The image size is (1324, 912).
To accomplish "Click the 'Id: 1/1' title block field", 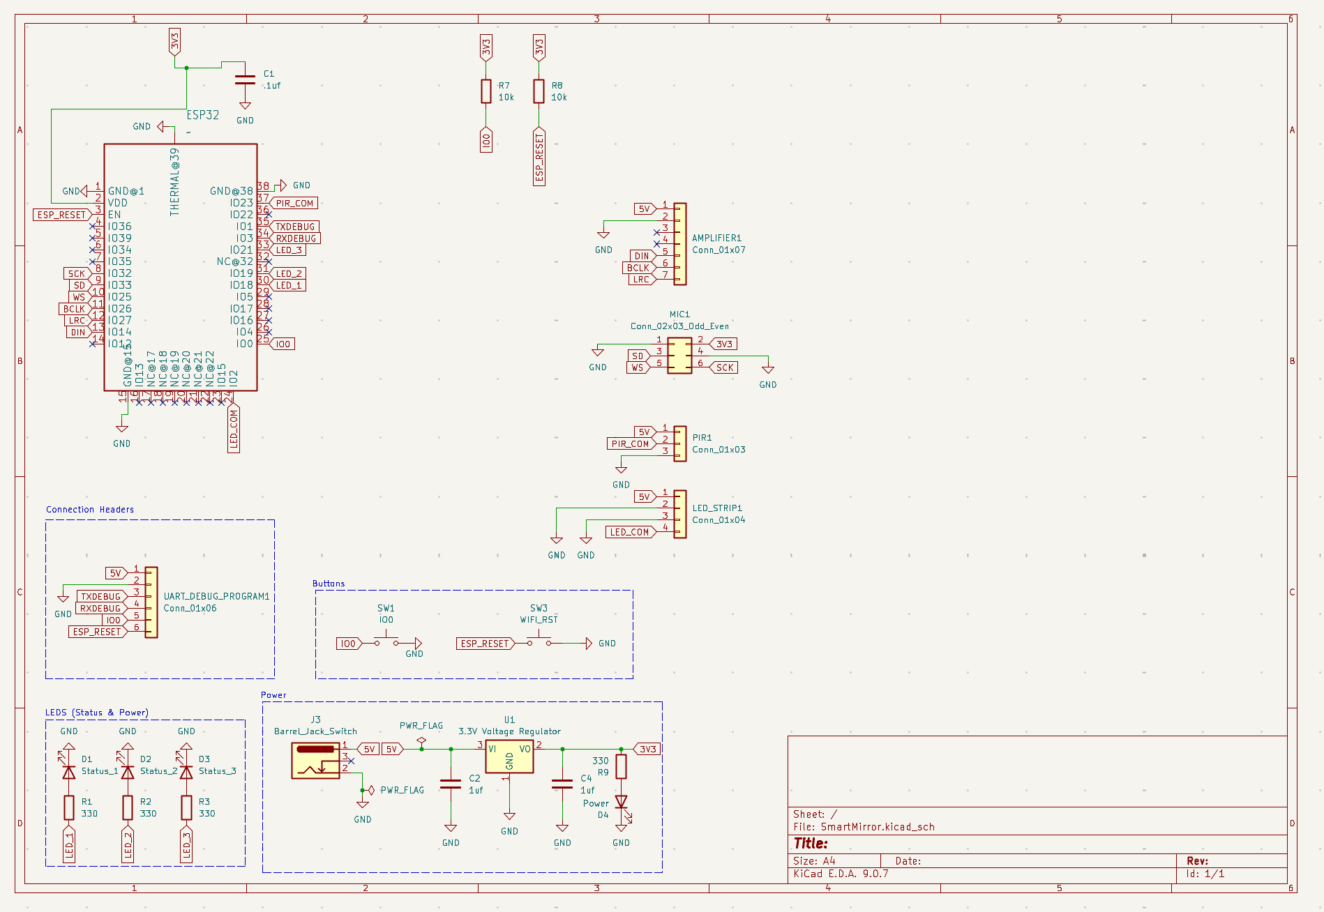I will tap(1205, 874).
